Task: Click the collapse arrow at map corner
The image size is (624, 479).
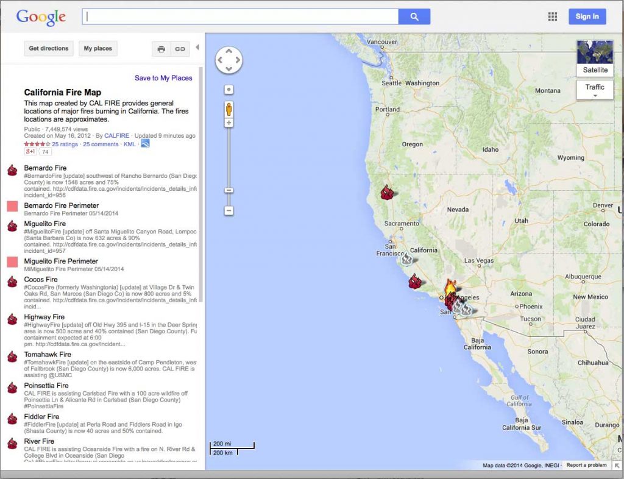Action: [617, 464]
